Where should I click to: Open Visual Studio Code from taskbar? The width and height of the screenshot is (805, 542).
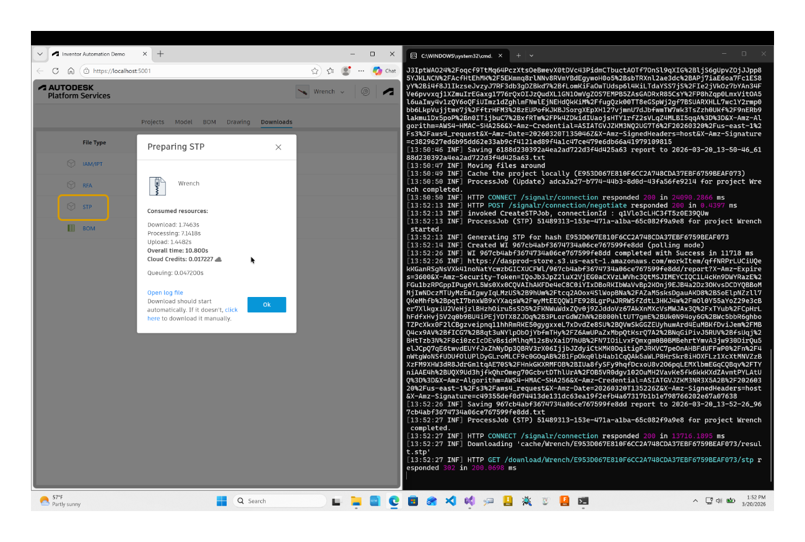(451, 501)
